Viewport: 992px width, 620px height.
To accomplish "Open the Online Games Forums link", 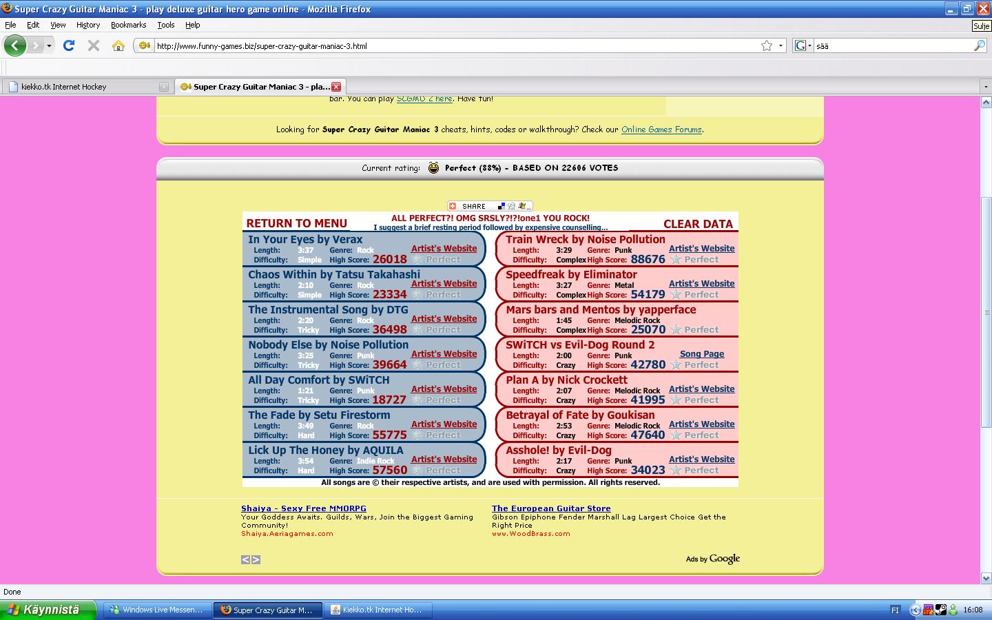I will tap(661, 130).
